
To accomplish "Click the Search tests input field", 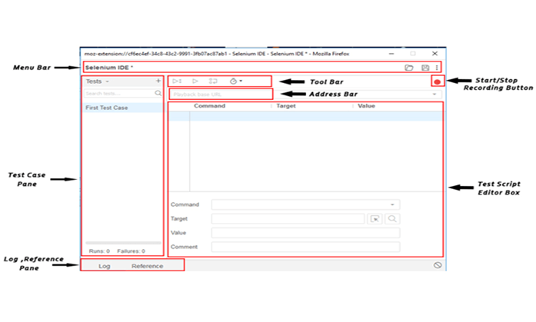I will 118,93.
